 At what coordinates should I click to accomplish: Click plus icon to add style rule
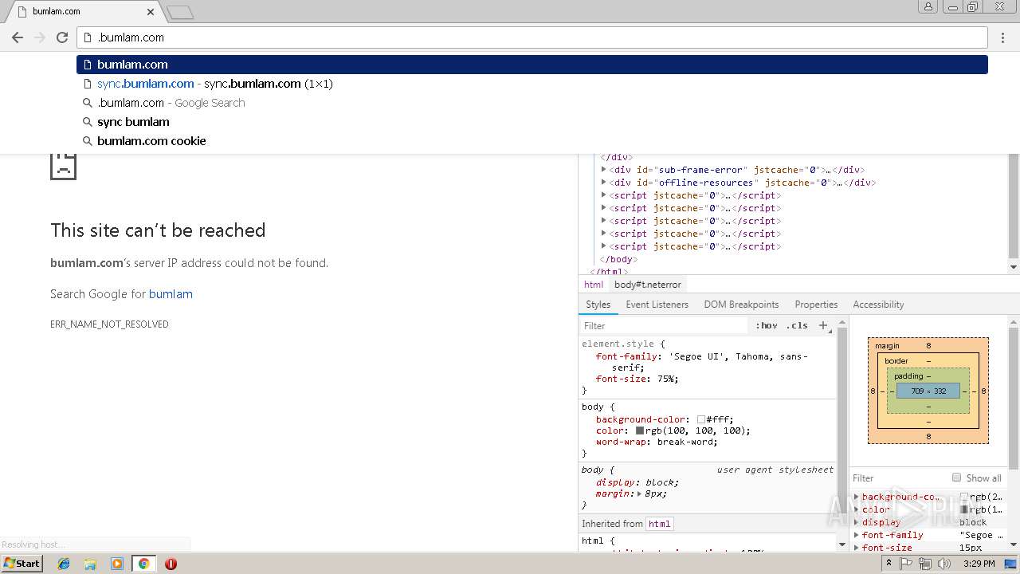pos(823,325)
